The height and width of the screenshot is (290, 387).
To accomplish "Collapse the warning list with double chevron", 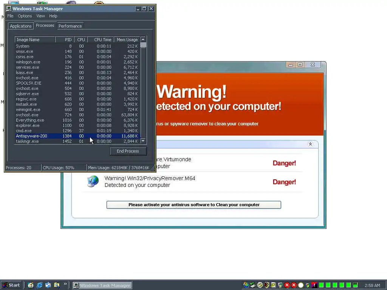I will 310,144.
